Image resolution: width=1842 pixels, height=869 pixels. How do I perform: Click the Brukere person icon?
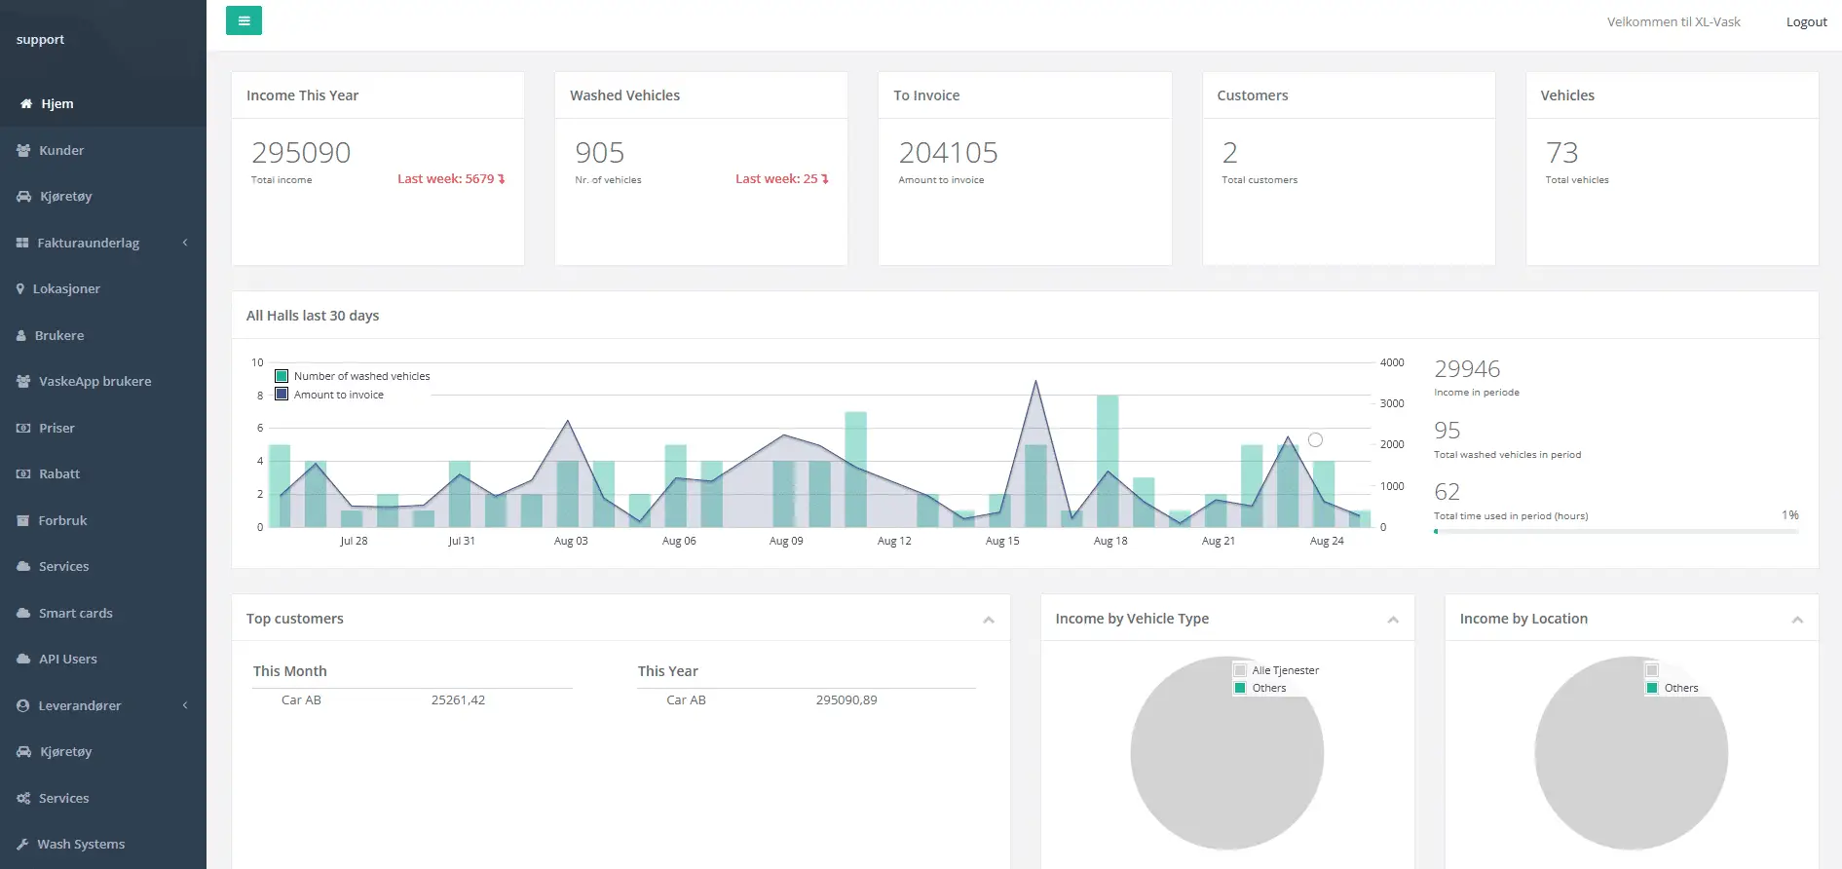[21, 335]
